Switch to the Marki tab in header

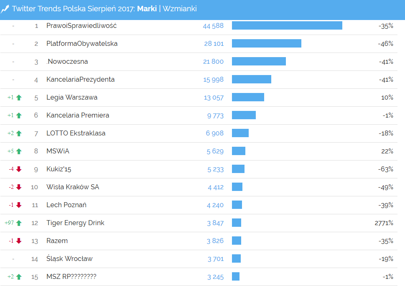[147, 9]
